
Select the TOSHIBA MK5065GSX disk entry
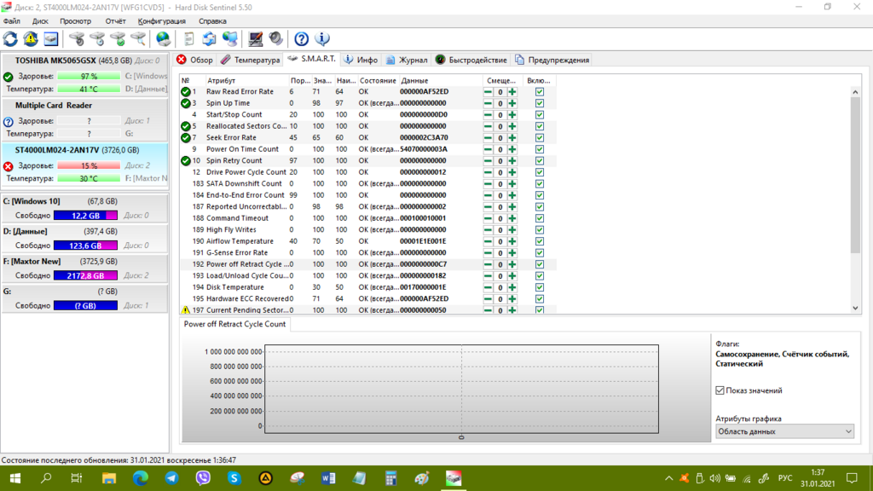(84, 75)
